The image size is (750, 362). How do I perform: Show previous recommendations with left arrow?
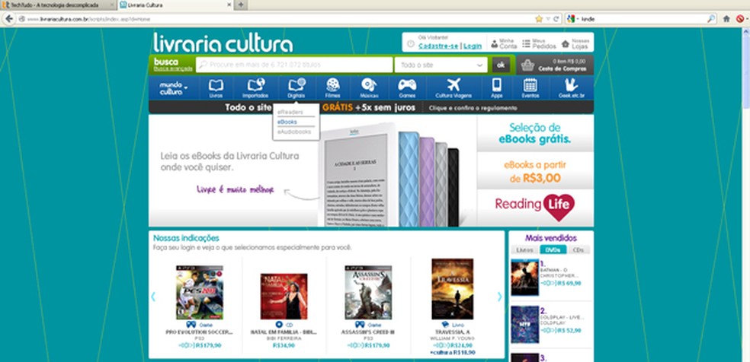click(153, 297)
